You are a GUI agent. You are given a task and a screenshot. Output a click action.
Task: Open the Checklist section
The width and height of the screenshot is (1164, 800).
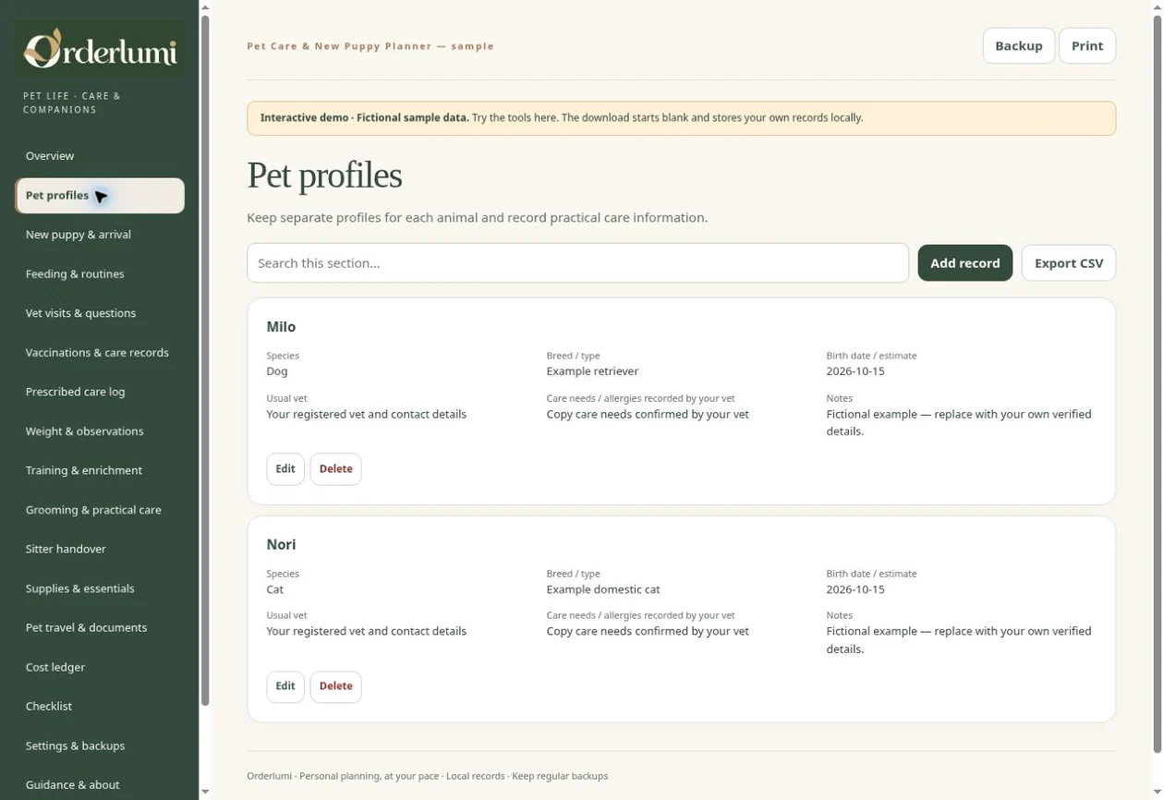[100, 706]
